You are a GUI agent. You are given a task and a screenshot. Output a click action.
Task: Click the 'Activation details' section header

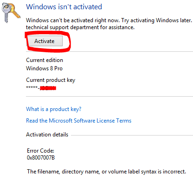point(47,135)
